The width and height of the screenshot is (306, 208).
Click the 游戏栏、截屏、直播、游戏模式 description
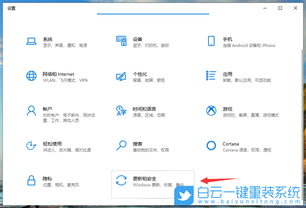point(251,115)
